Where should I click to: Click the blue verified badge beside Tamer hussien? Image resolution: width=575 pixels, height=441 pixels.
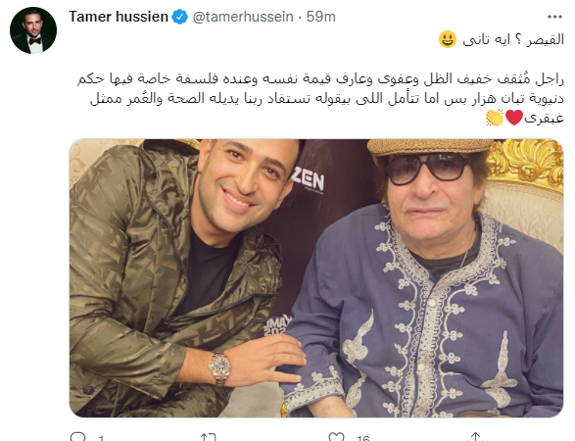[179, 17]
